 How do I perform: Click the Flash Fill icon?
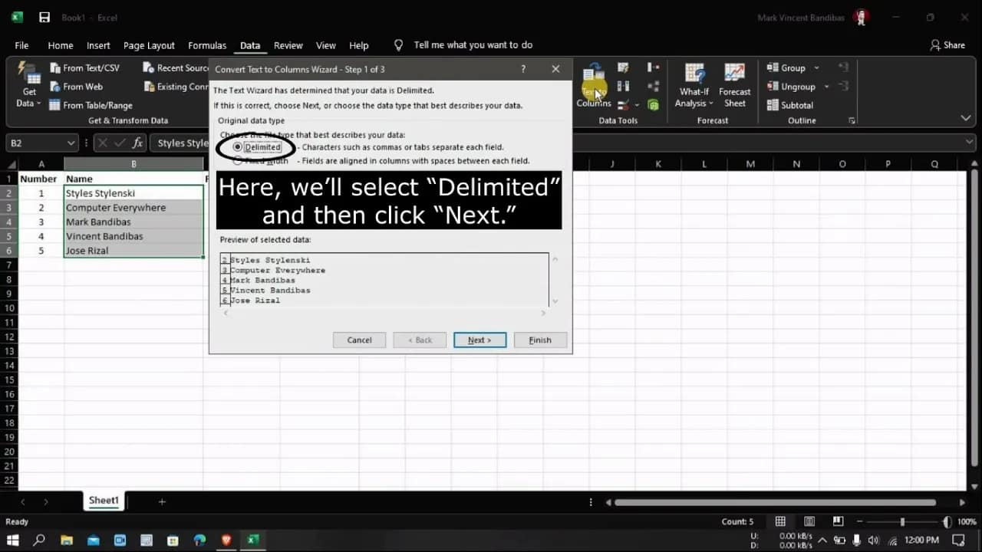click(622, 67)
